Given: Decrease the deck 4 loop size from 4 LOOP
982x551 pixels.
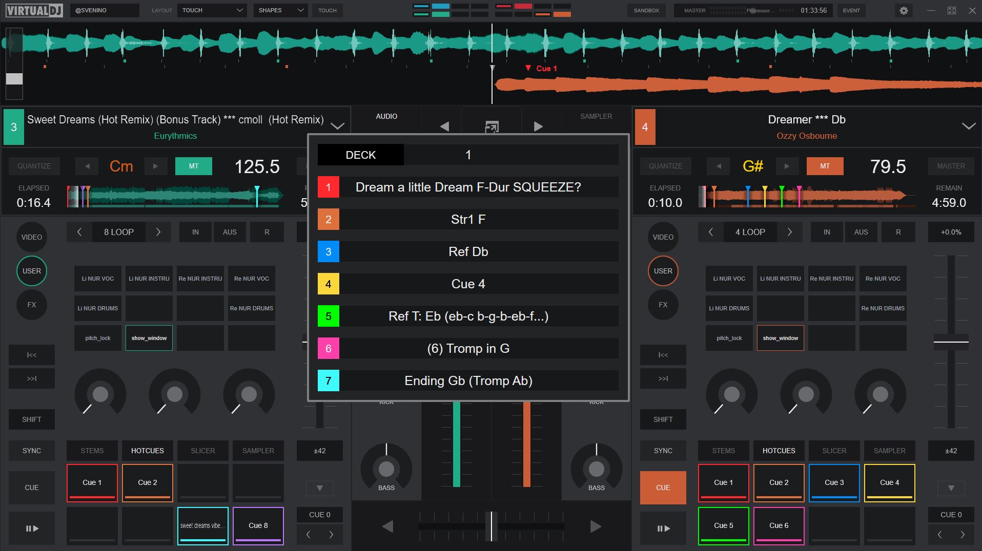Looking at the screenshot, I should [711, 232].
